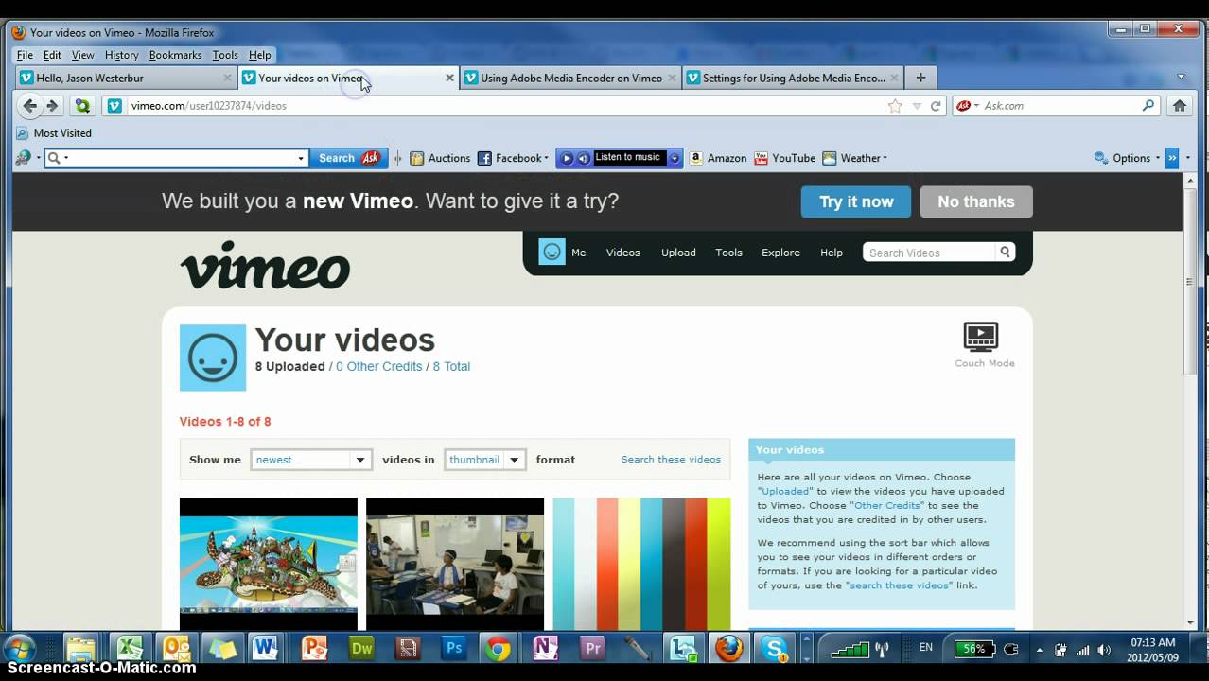Open Excel from the taskbar

click(129, 649)
